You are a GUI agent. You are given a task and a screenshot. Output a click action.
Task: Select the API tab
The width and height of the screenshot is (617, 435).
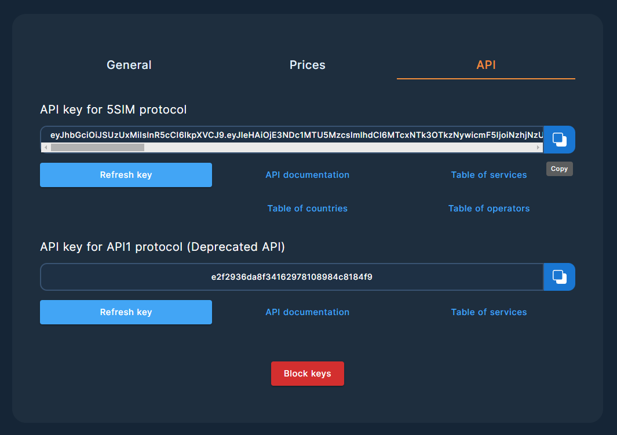point(485,65)
